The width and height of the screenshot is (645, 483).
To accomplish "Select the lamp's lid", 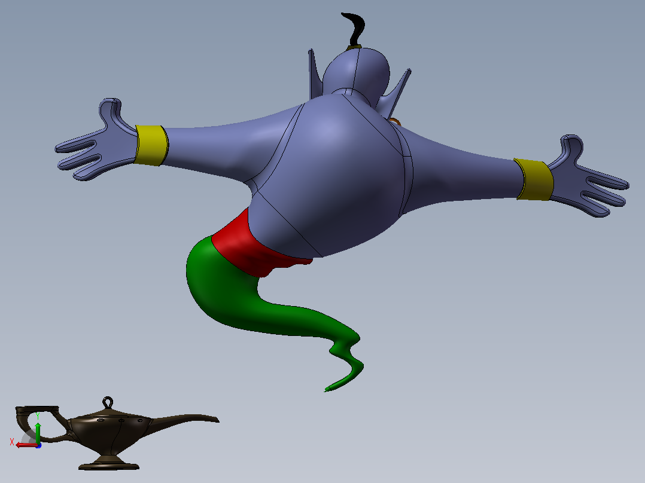I will click(108, 414).
